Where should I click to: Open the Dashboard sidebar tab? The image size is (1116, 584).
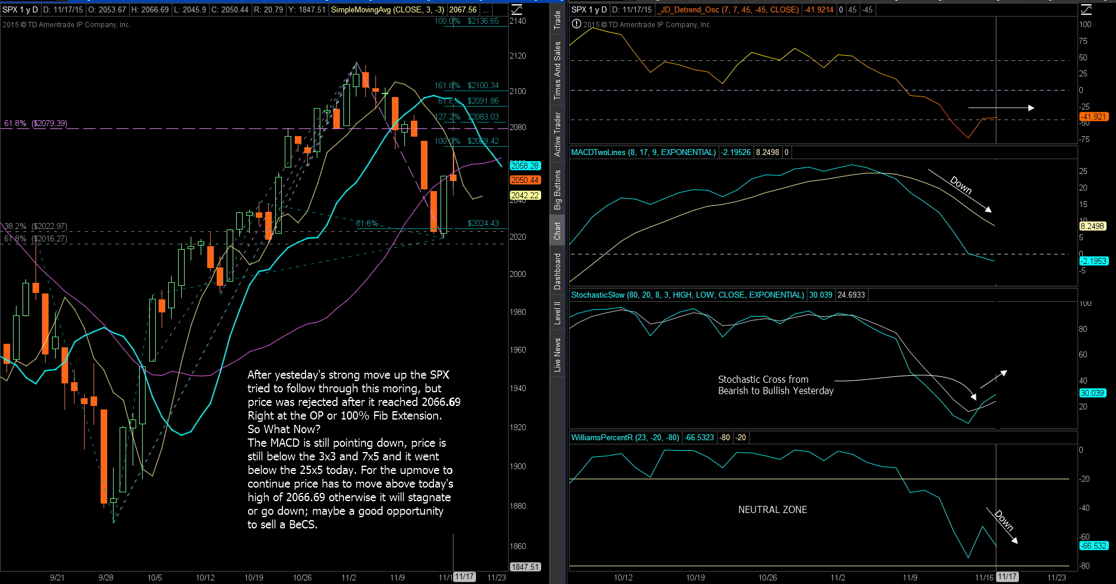[x=557, y=272]
